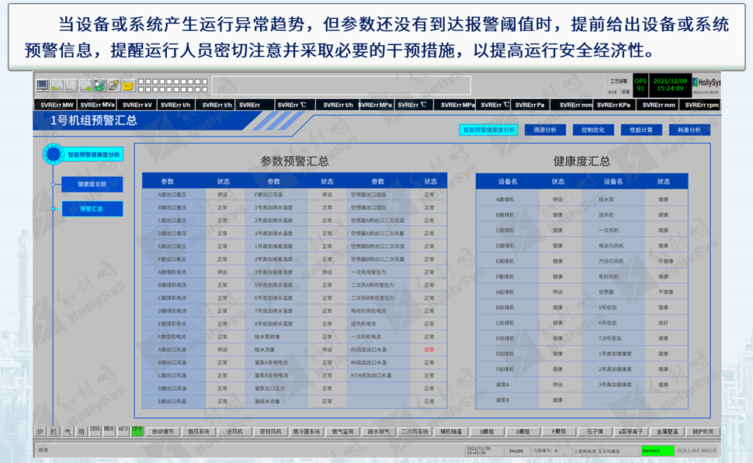Image resolution: width=753 pixels, height=463 pixels.
Task: Switch to the 控制优化 tab
Action: [593, 130]
